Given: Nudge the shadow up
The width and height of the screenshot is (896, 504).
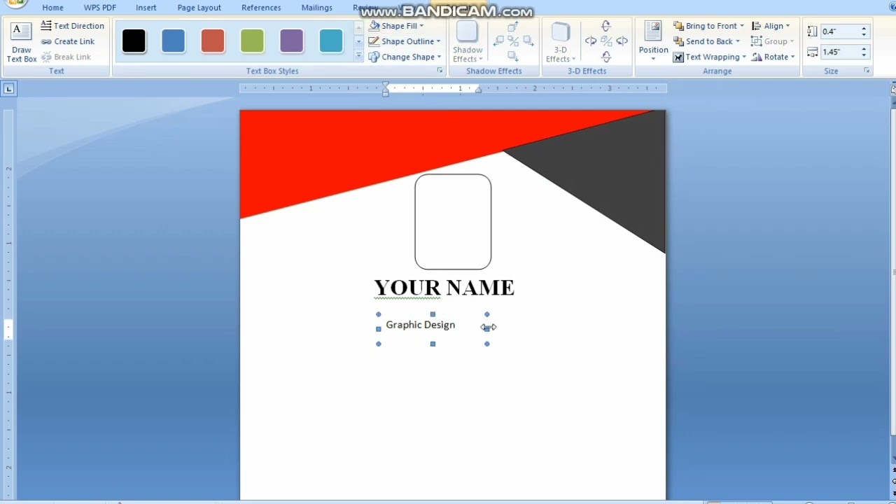Looking at the screenshot, I should coord(512,27).
